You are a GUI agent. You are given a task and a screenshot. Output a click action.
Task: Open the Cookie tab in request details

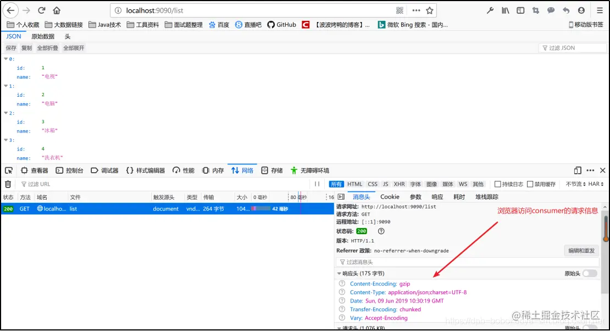pos(390,197)
